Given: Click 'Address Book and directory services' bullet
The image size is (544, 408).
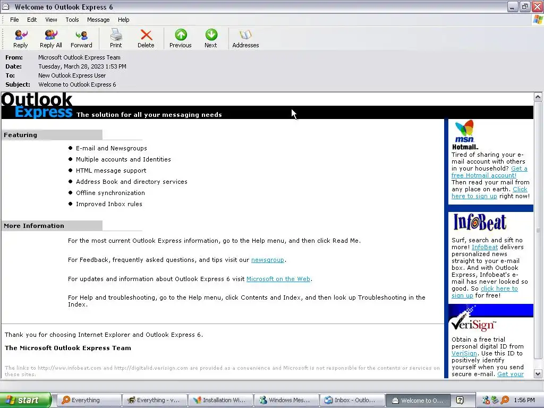Looking at the screenshot, I should click(132, 182).
